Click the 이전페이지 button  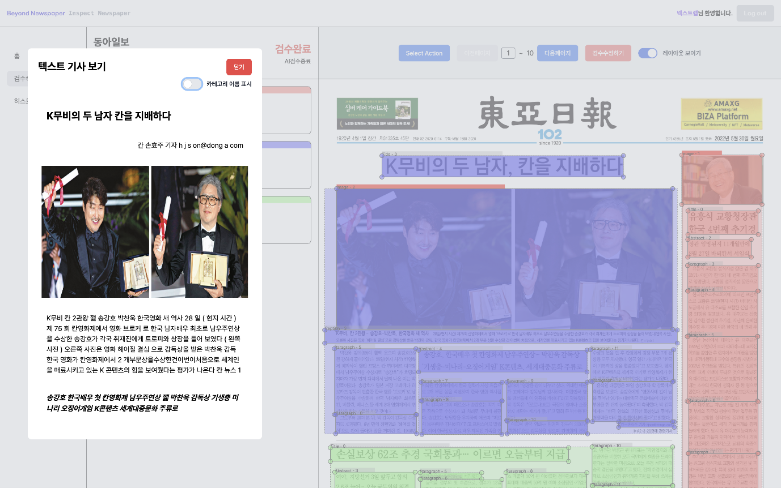pyautogui.click(x=478, y=53)
